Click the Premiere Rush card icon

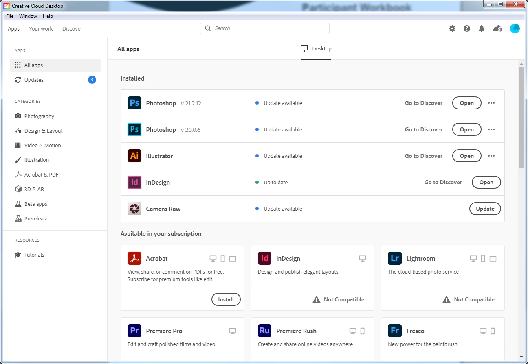265,331
